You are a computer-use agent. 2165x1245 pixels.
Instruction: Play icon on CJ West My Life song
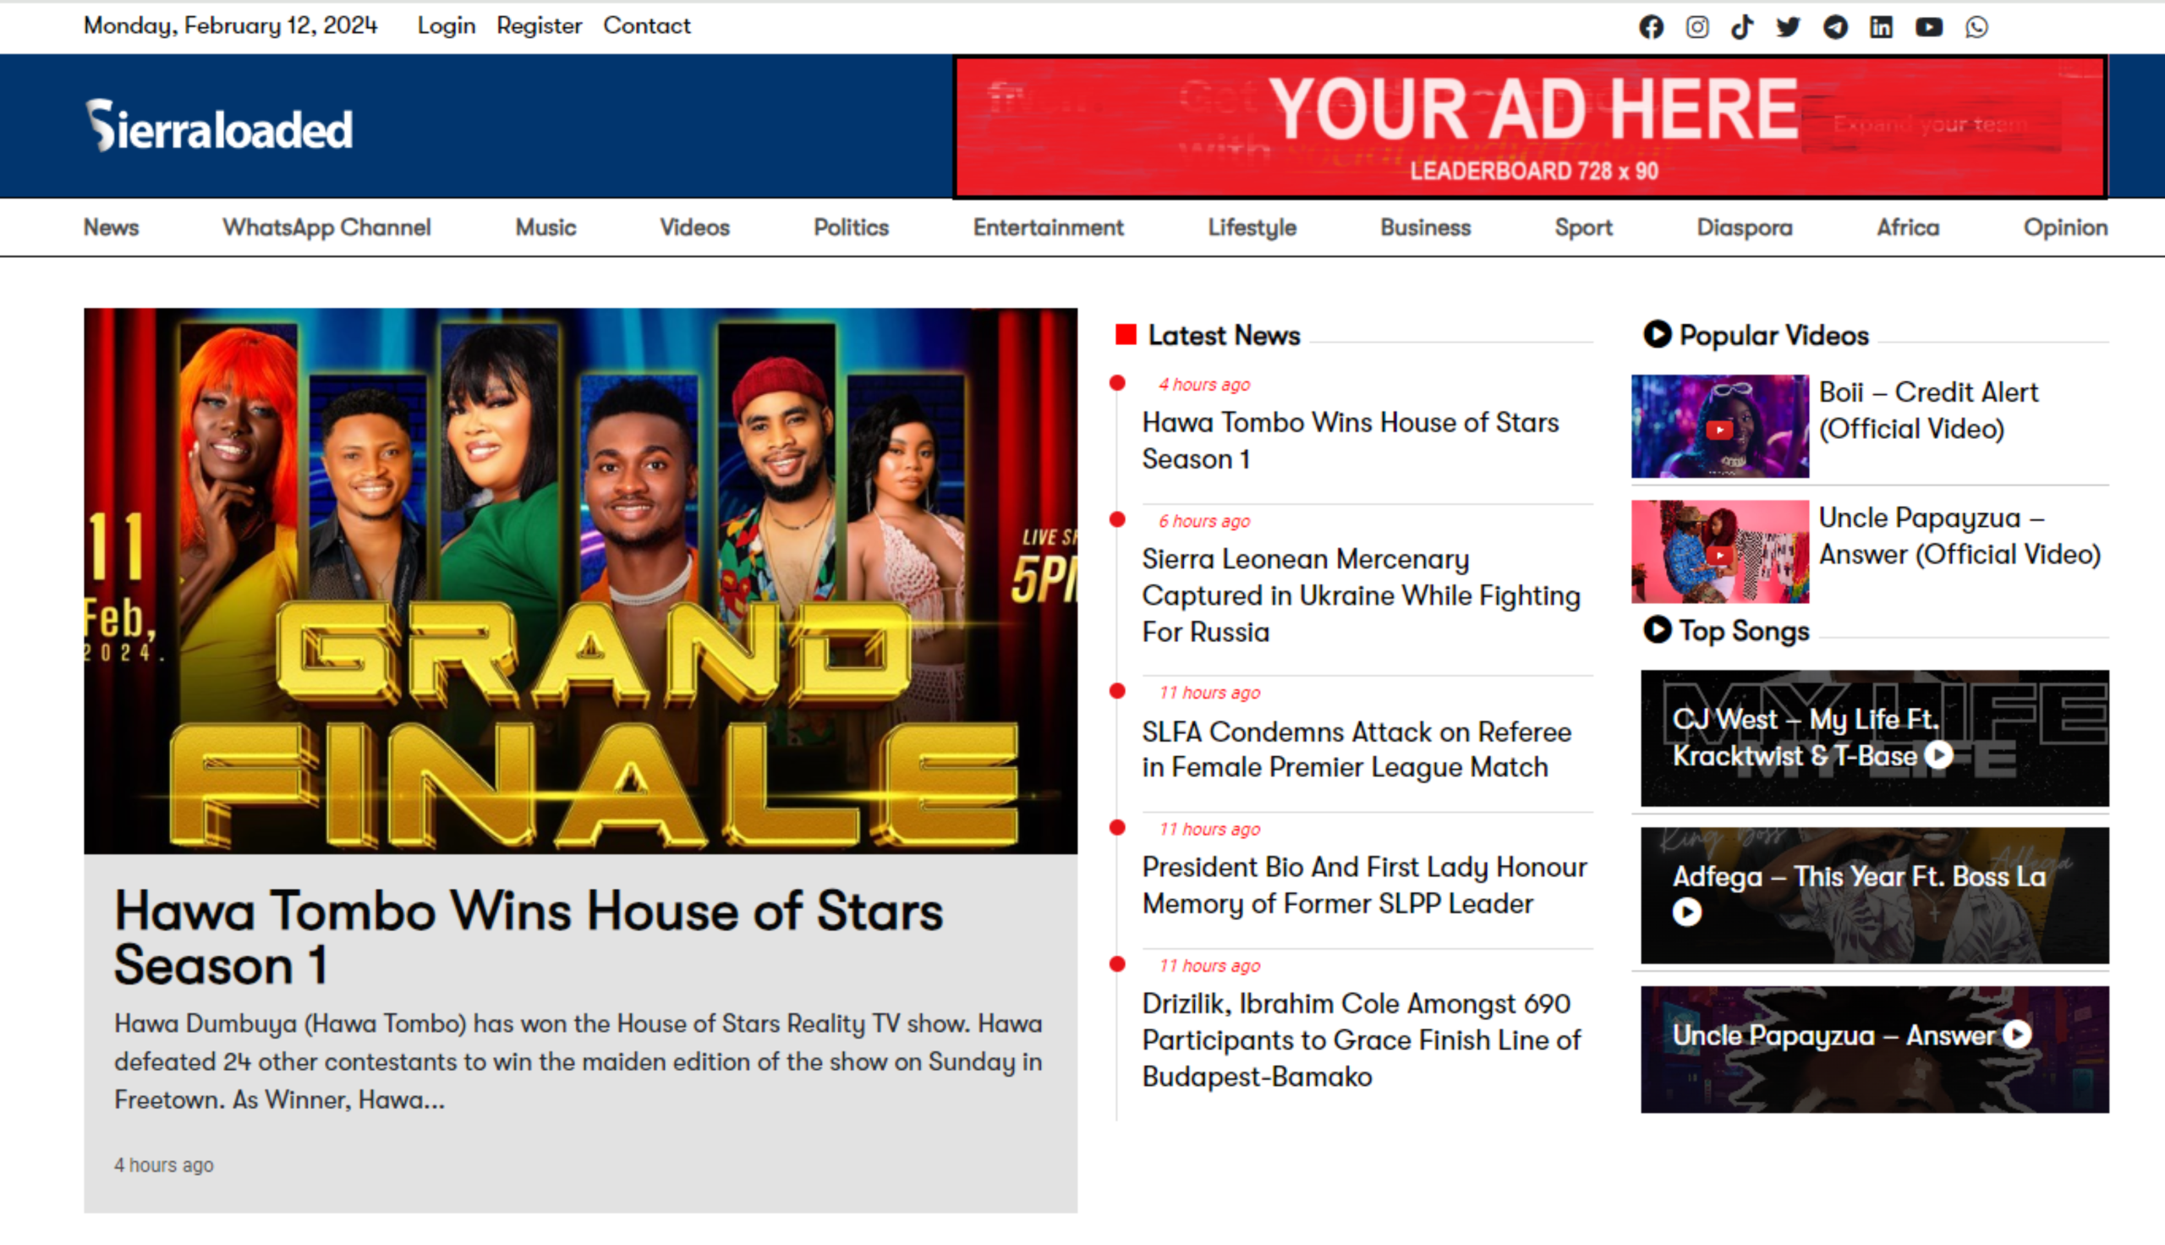click(1939, 755)
